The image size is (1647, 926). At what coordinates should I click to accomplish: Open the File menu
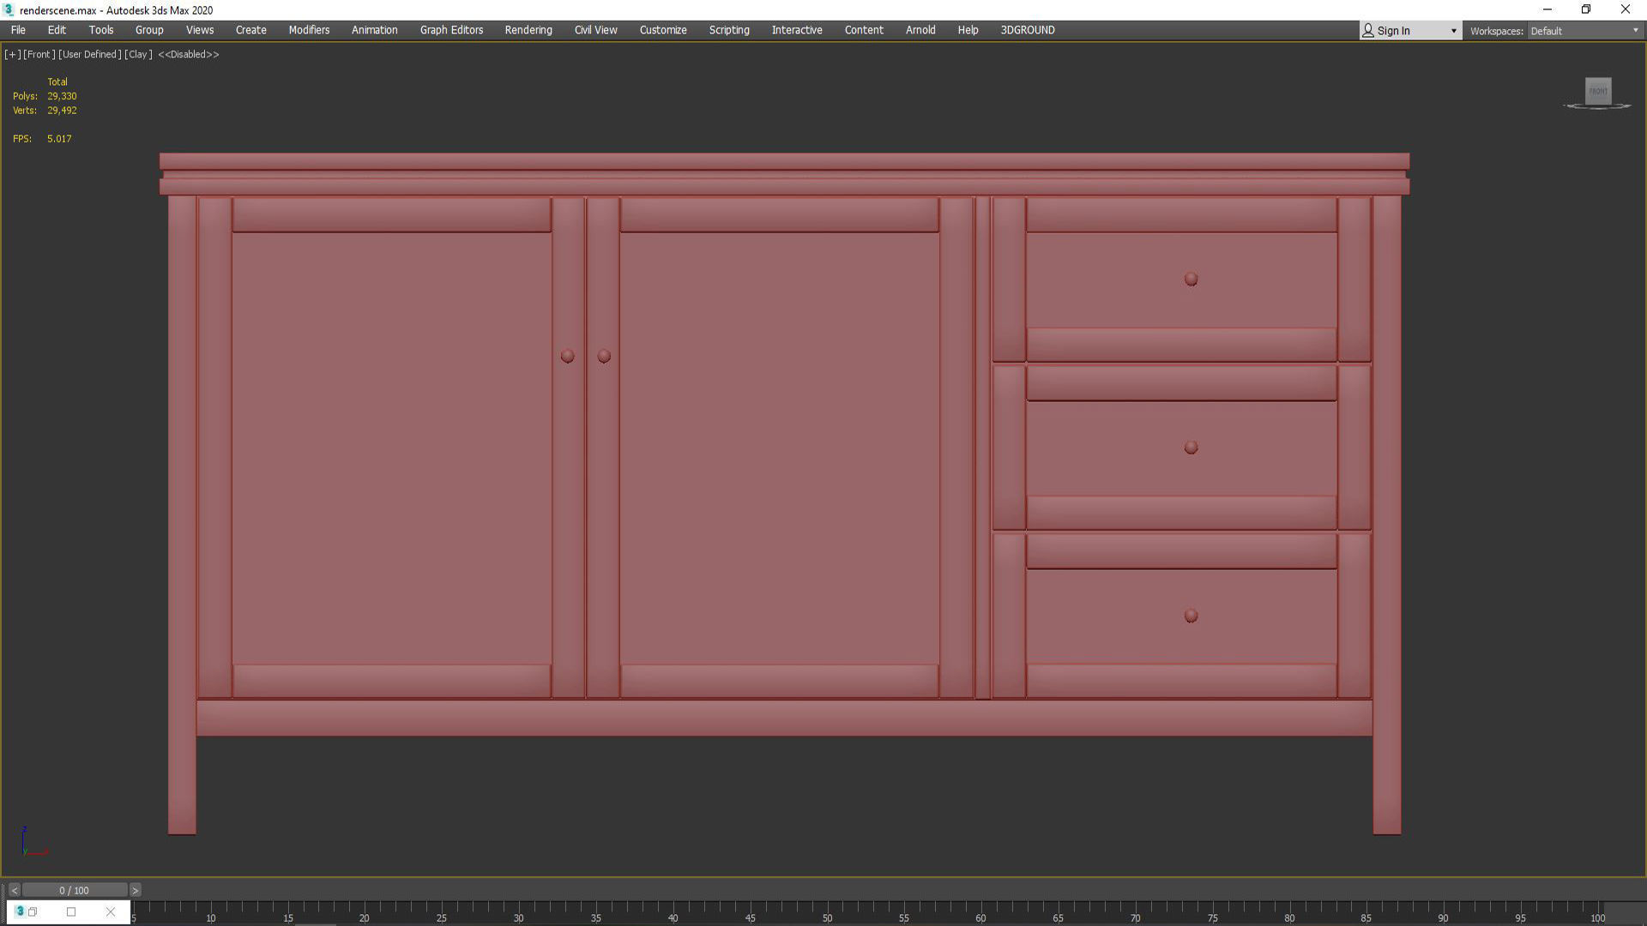coord(18,30)
